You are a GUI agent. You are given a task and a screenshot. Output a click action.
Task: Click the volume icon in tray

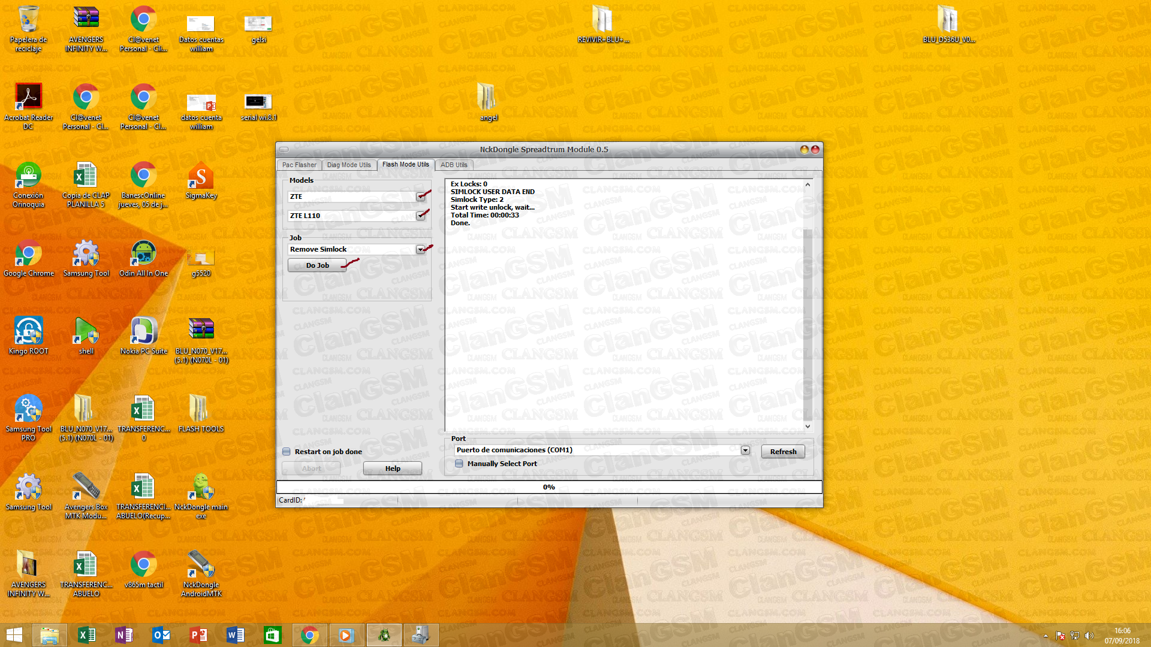(x=1089, y=636)
